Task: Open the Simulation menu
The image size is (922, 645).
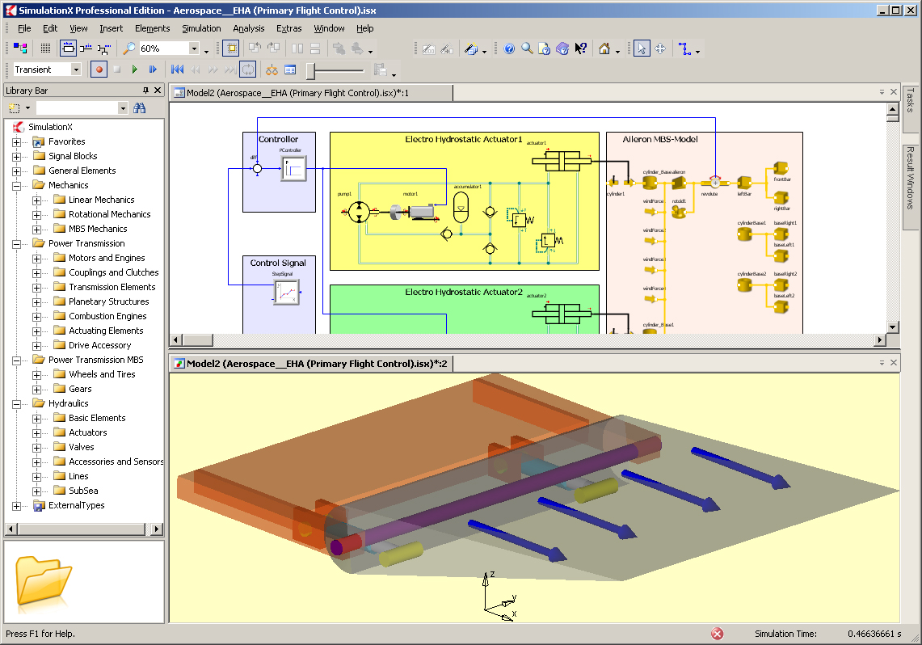Action: 201,28
